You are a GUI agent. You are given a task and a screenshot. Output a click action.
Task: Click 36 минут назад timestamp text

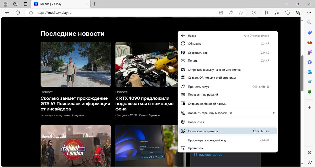click(51, 115)
